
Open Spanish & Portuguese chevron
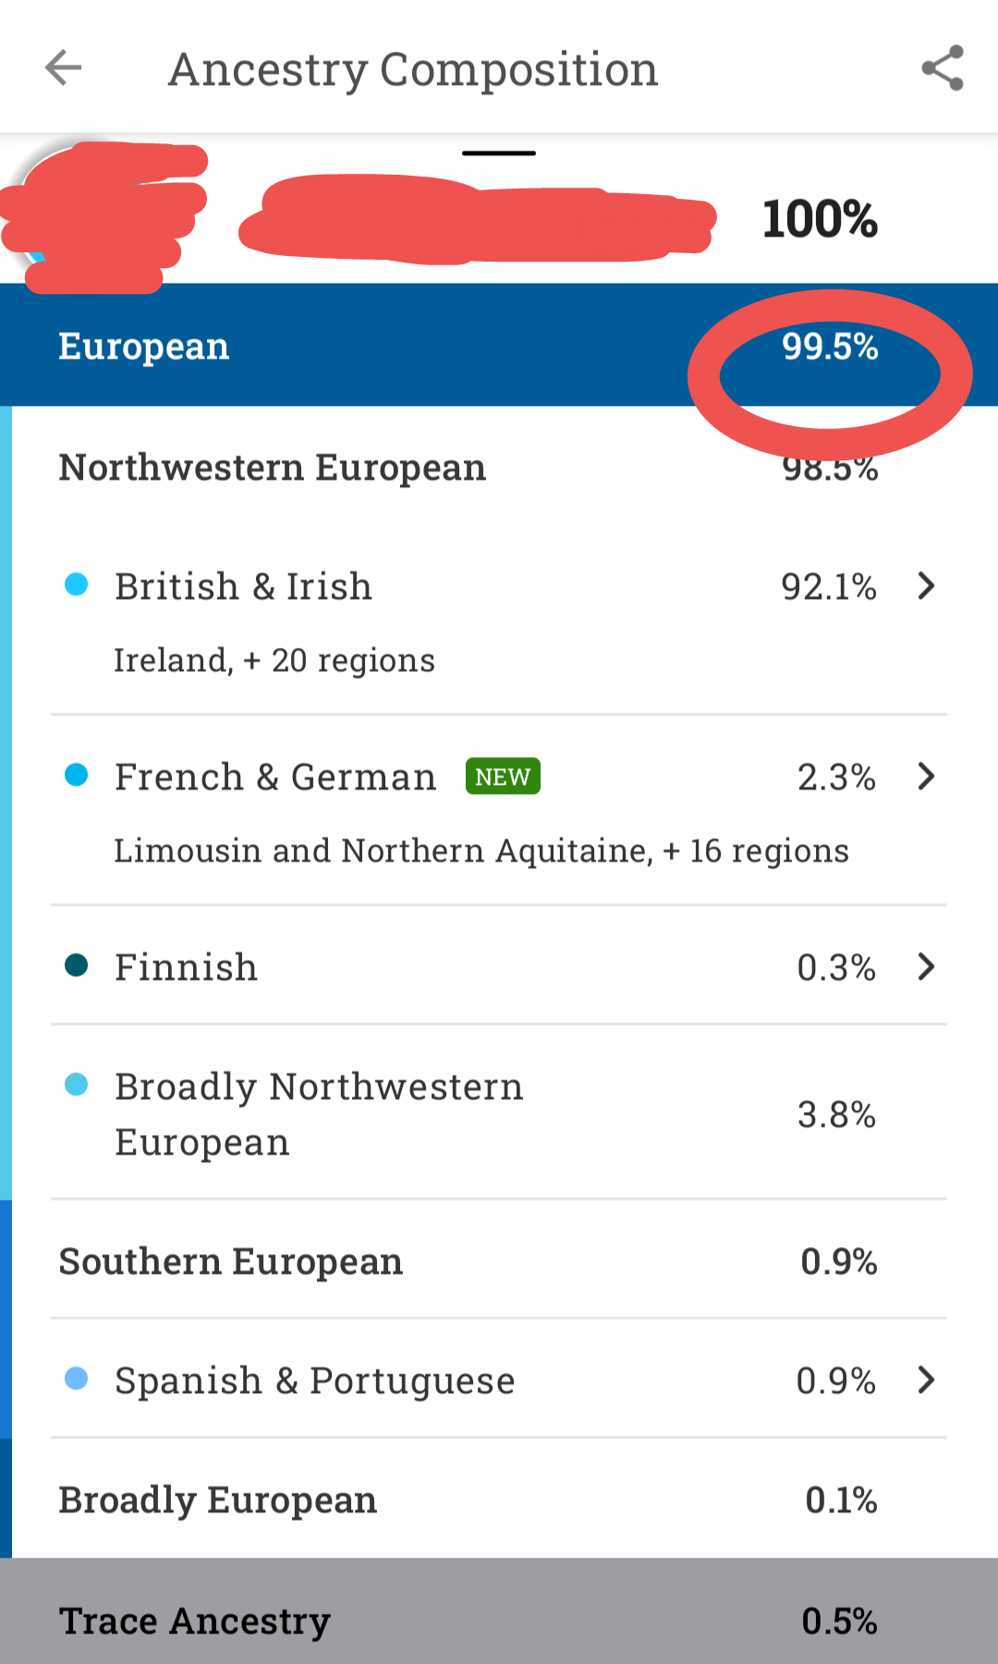click(x=926, y=1380)
